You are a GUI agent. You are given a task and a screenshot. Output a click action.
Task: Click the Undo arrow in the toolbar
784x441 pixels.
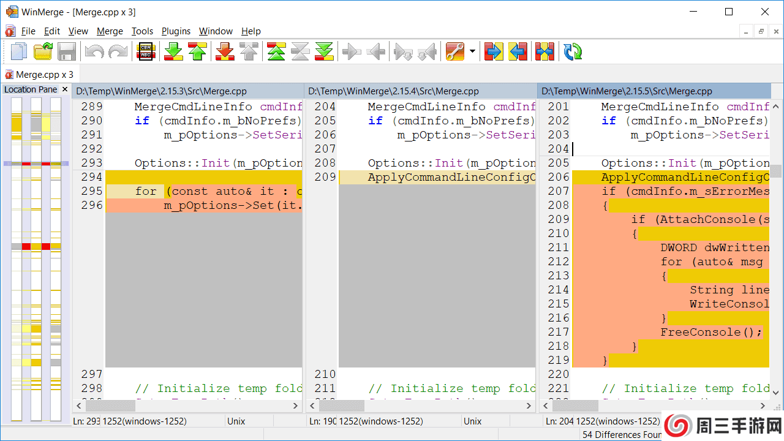[x=94, y=52]
